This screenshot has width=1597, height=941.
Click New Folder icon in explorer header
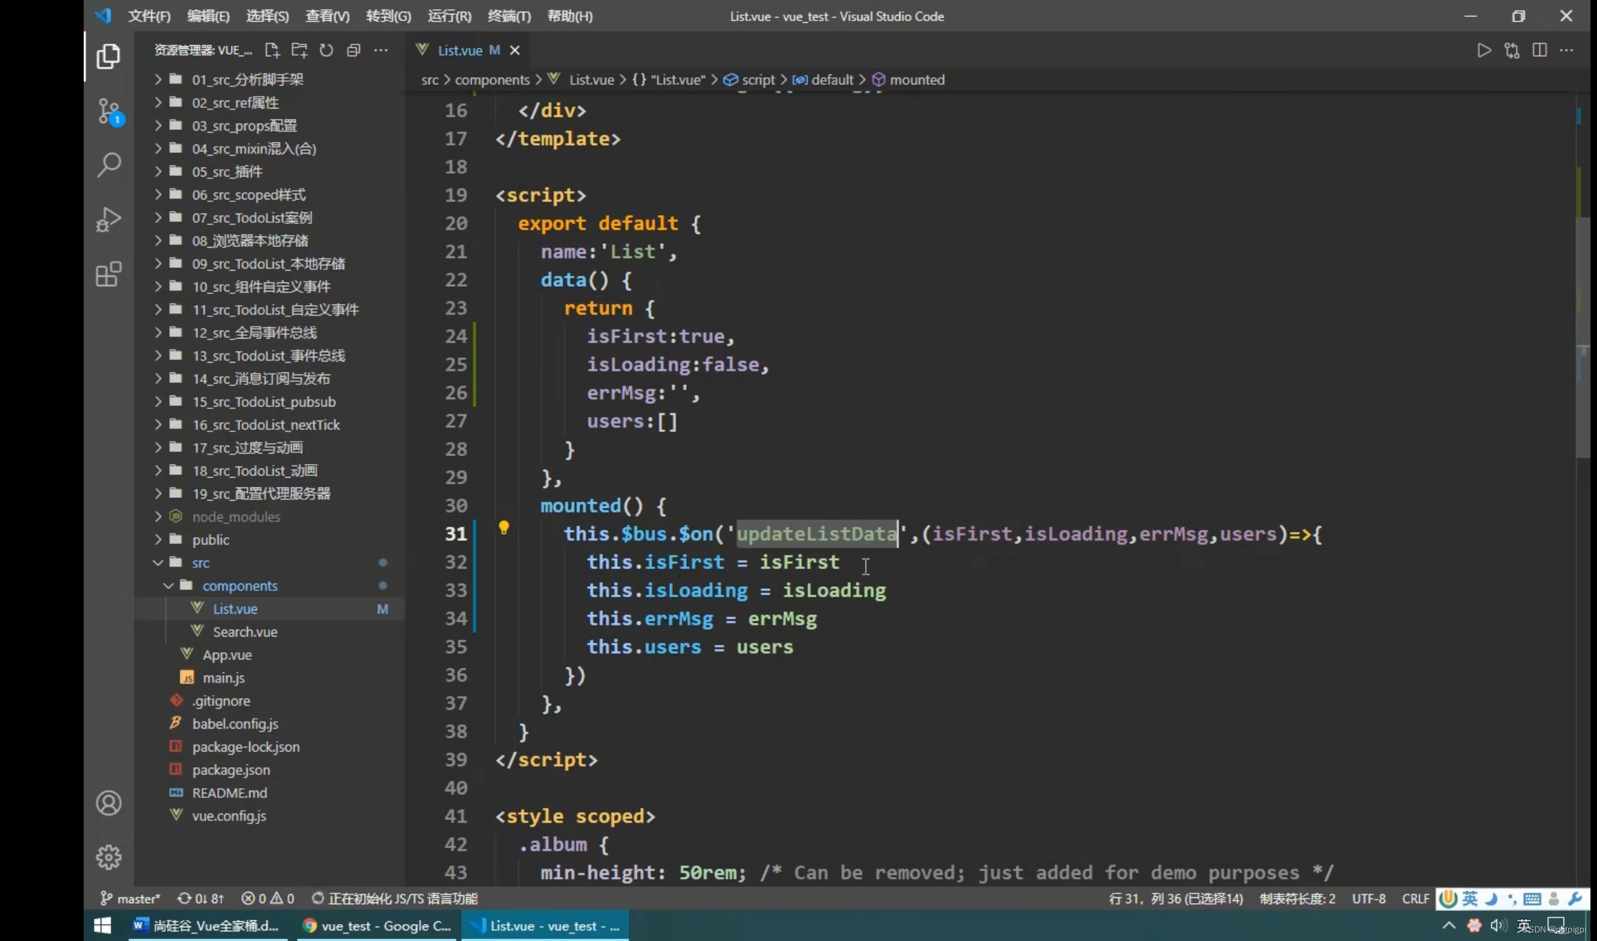click(x=300, y=50)
